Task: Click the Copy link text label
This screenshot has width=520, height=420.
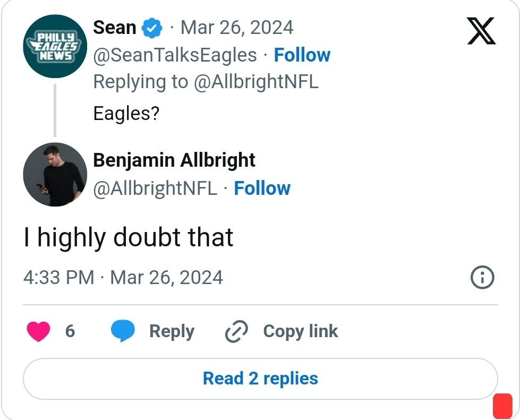Action: coord(300,331)
